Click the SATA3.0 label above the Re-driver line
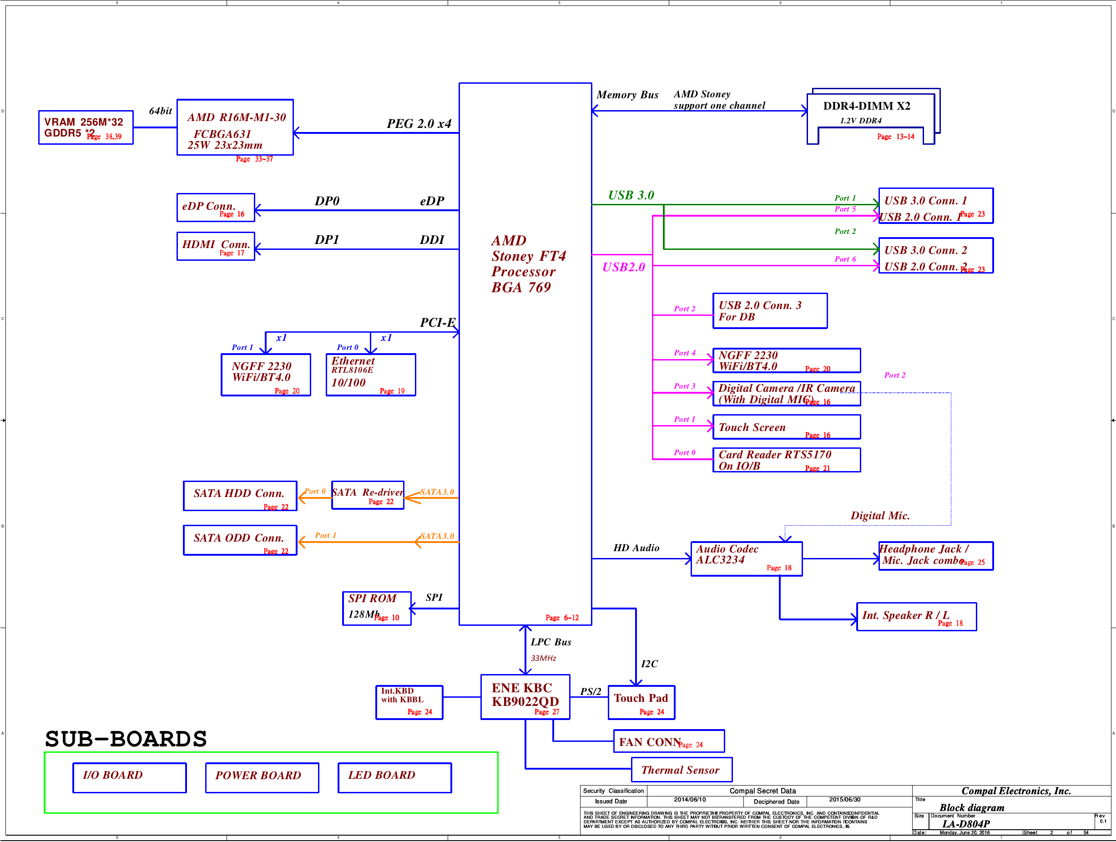 437,492
